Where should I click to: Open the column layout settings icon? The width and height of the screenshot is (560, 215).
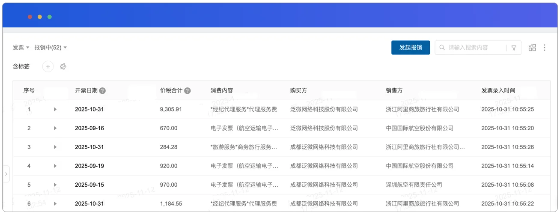pyautogui.click(x=532, y=48)
